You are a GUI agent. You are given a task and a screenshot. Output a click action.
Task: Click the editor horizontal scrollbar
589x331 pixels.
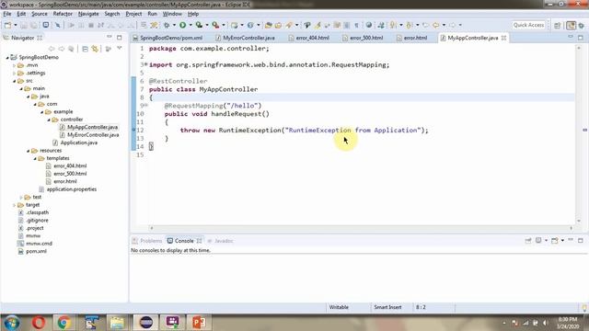[361, 228]
